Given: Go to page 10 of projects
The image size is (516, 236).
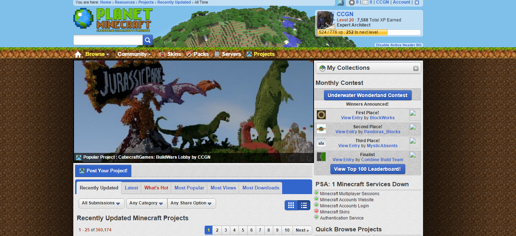Looking at the screenshot, I should point(287,230).
